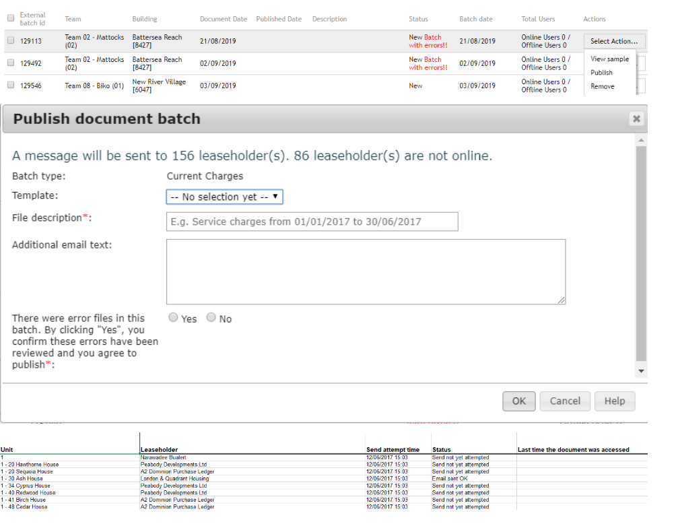The height and width of the screenshot is (532, 676).
Task: Open the Template selection dropdown
Action: pyautogui.click(x=224, y=197)
